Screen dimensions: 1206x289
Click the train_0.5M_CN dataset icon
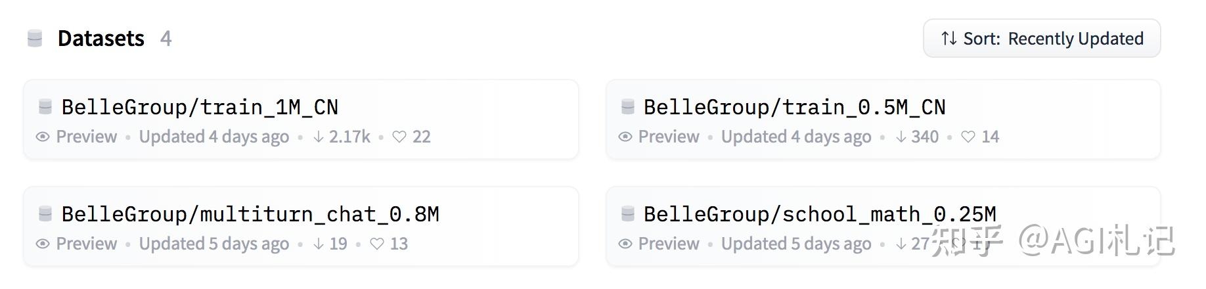tap(627, 106)
